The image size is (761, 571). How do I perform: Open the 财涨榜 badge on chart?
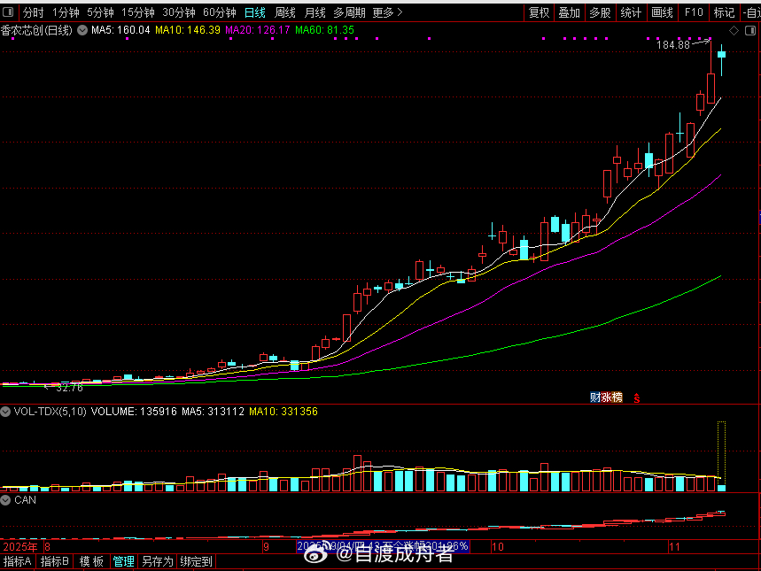click(x=606, y=397)
